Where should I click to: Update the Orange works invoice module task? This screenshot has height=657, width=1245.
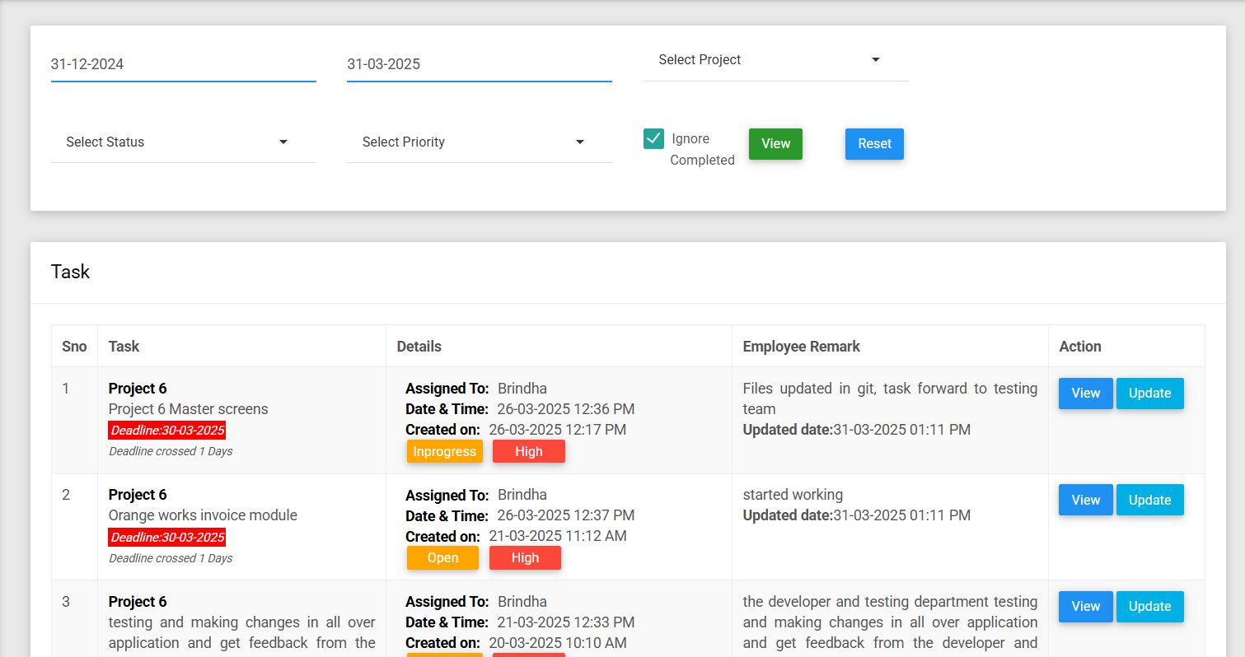click(x=1149, y=500)
